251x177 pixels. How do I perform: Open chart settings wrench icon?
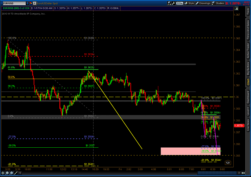(173, 3)
